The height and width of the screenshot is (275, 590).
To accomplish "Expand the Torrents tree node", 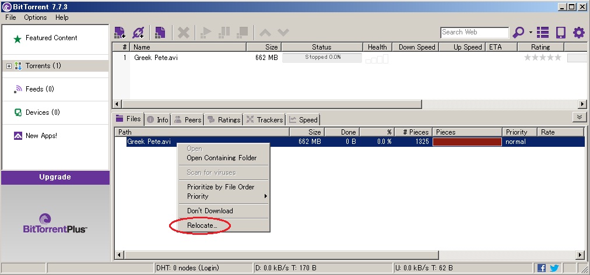I will coord(9,66).
